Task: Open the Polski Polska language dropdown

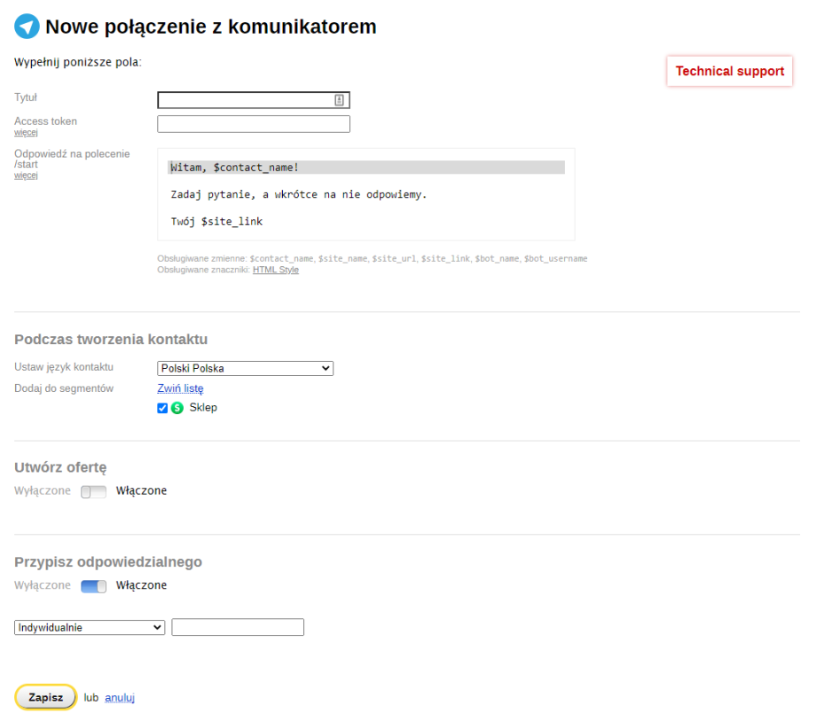Action: (x=245, y=368)
